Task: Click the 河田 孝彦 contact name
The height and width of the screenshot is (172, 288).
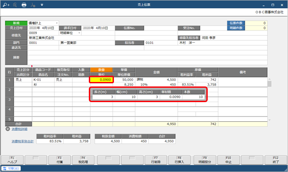Action: point(209,38)
